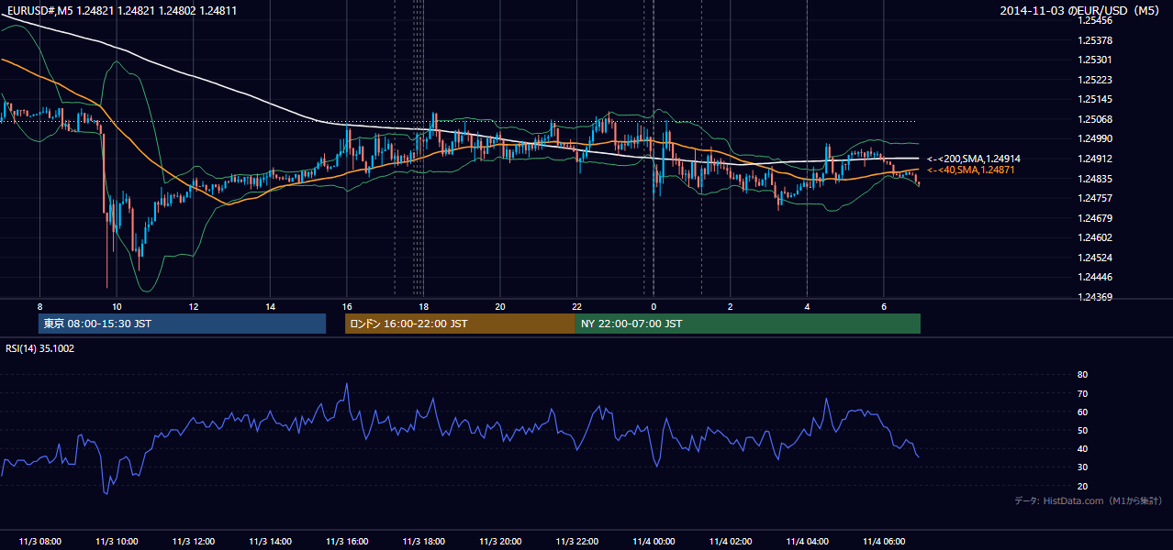This screenshot has height=550, width=1173.
Task: Click the 11/3 18:00 time label
Action: click(423, 542)
